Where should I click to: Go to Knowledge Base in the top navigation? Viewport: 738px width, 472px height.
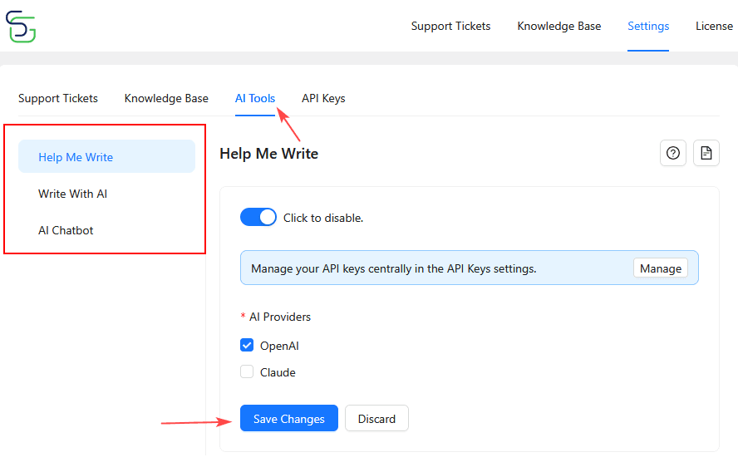(x=558, y=26)
